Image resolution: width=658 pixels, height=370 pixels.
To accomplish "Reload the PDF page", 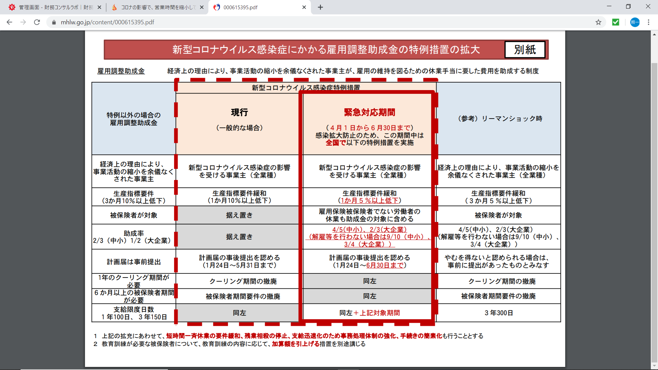I will click(x=37, y=22).
